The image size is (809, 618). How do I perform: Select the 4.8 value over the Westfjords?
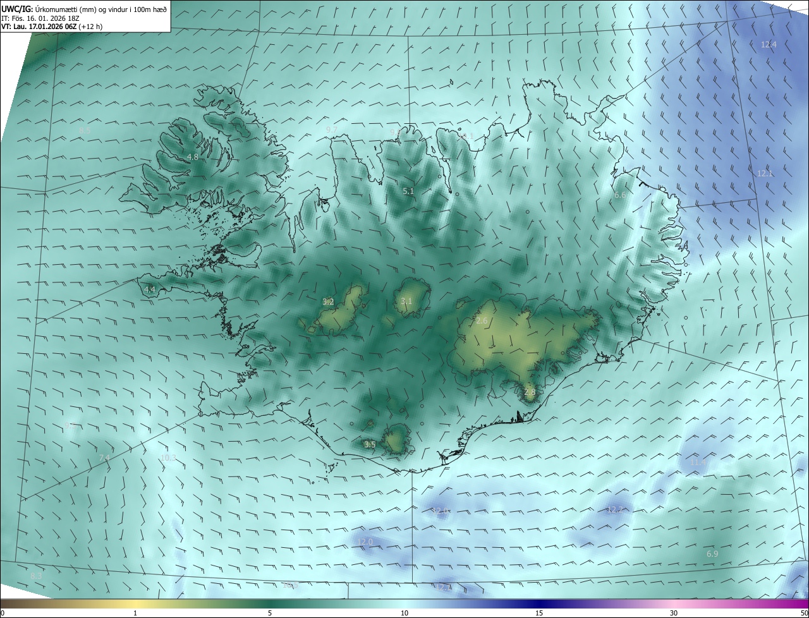[193, 157]
